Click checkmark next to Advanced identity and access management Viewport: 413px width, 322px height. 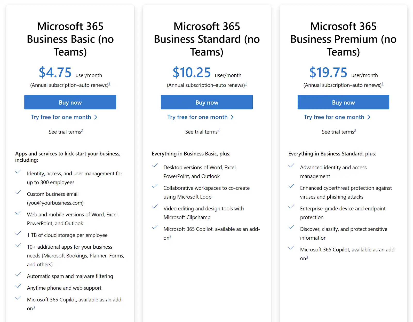tap(291, 166)
